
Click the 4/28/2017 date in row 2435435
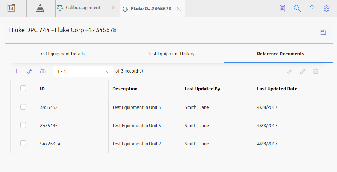(x=267, y=126)
